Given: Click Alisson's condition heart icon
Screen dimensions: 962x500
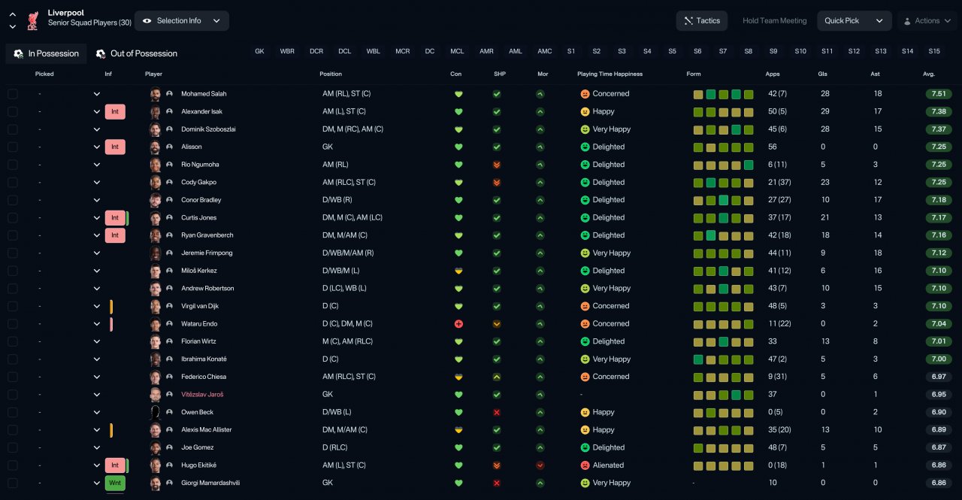Looking at the screenshot, I should [458, 147].
